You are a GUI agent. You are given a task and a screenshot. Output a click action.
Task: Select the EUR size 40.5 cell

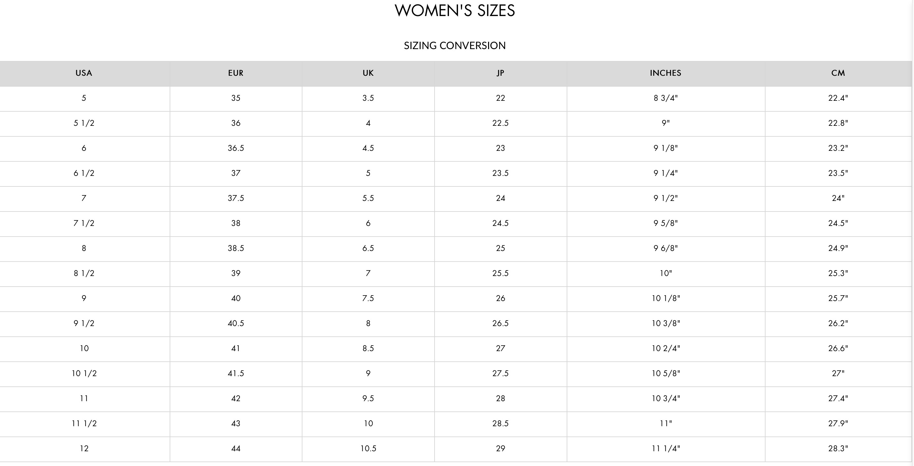tap(236, 324)
